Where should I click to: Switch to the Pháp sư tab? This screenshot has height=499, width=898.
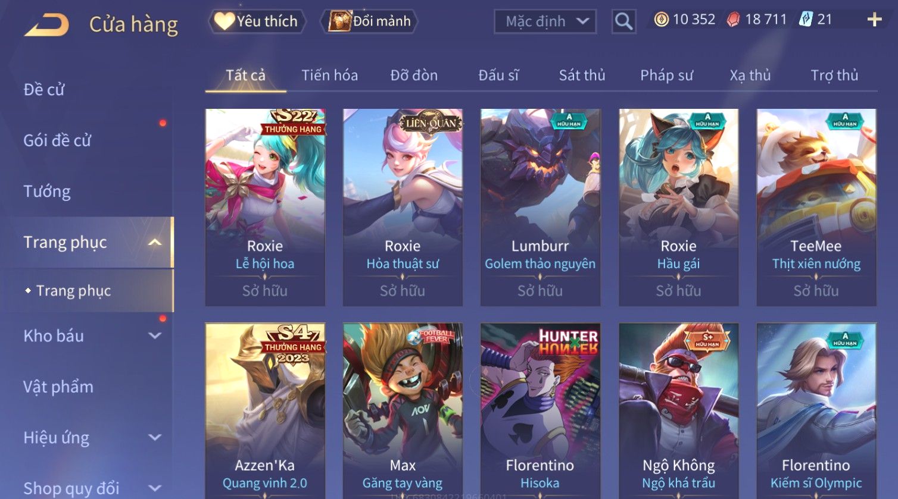666,76
